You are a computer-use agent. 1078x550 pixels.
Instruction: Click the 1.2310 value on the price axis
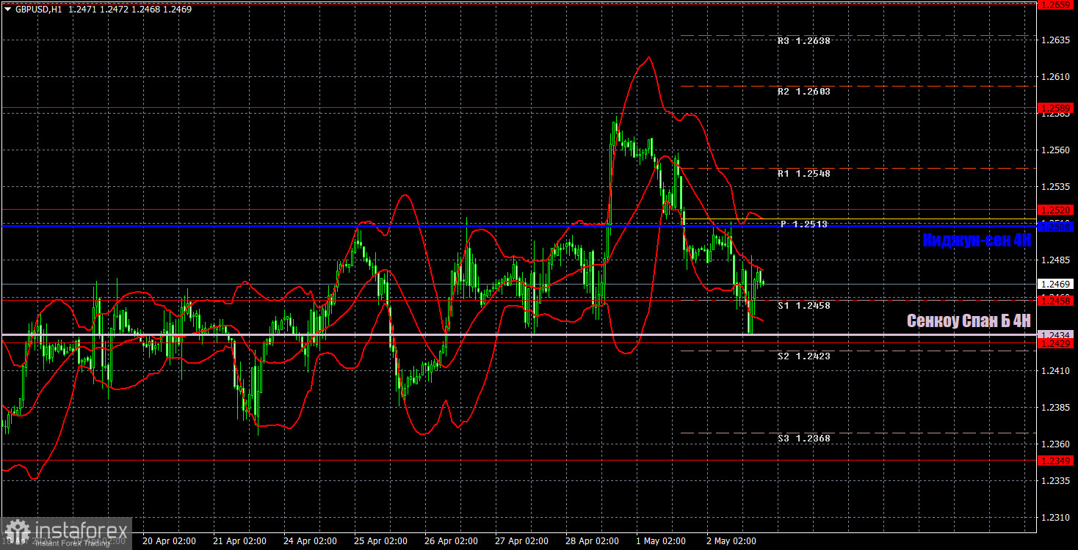[1057, 518]
